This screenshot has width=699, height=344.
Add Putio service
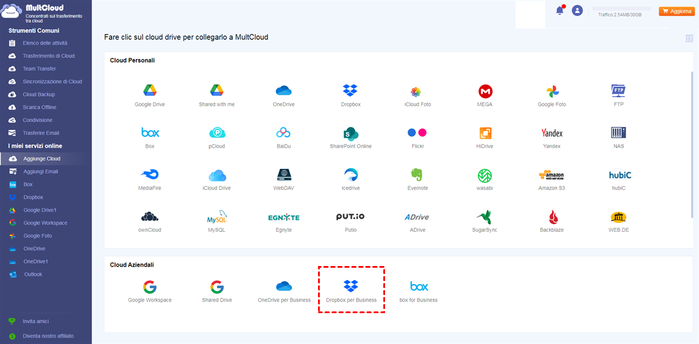(351, 217)
